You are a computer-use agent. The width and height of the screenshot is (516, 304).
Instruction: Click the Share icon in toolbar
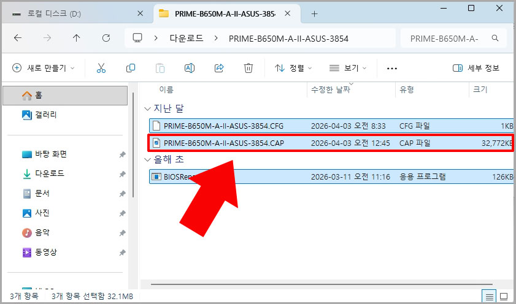[219, 68]
